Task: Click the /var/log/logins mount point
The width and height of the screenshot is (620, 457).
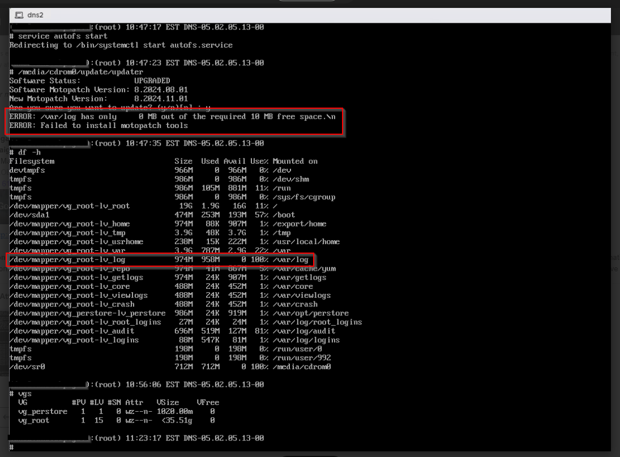Action: pyautogui.click(x=306, y=340)
